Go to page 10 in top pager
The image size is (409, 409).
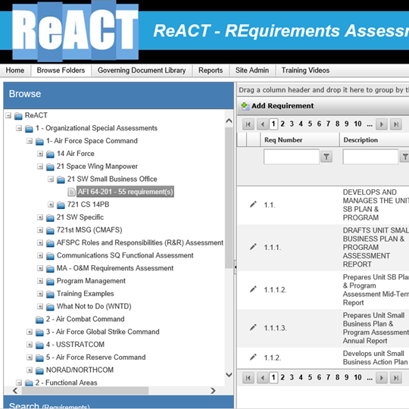click(x=357, y=124)
